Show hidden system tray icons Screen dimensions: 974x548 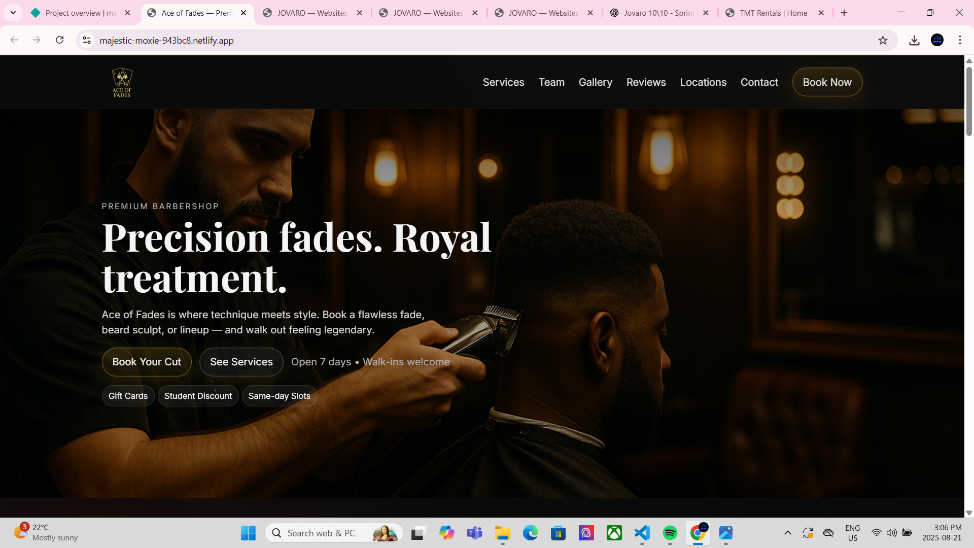pos(787,533)
